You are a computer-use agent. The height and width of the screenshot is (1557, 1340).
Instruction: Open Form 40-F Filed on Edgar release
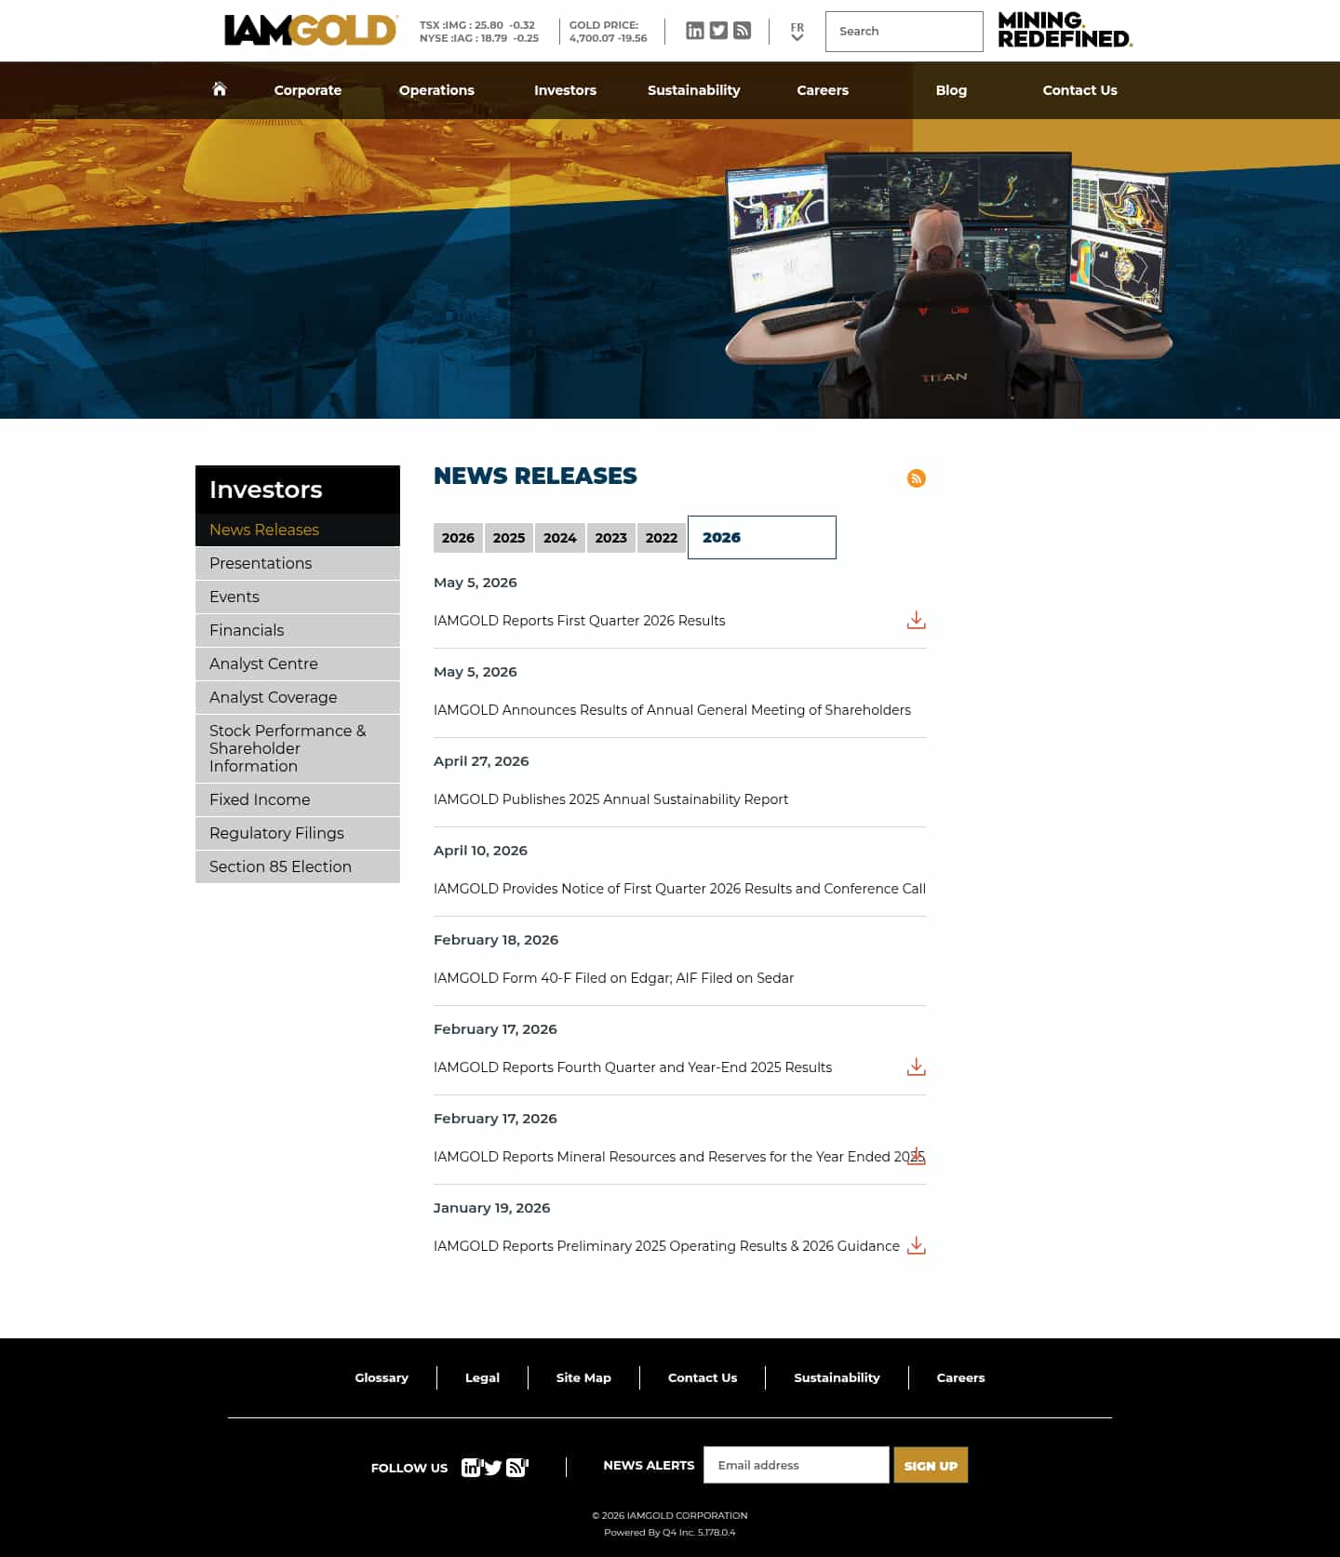[x=613, y=978]
